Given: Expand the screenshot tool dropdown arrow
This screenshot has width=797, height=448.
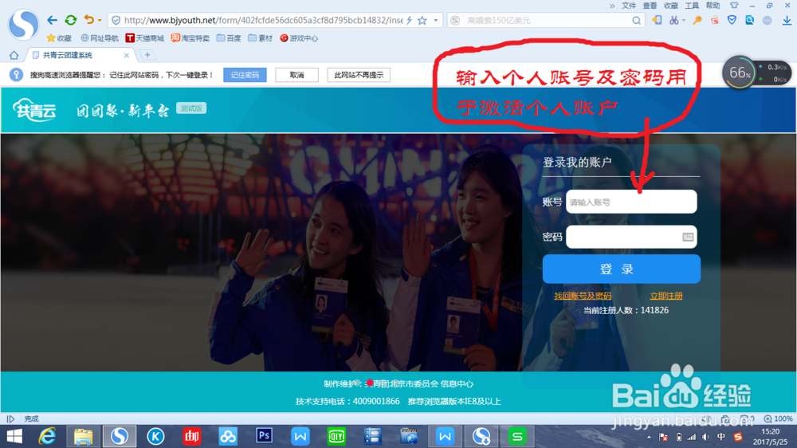Looking at the screenshot, I should pyautogui.click(x=684, y=21).
